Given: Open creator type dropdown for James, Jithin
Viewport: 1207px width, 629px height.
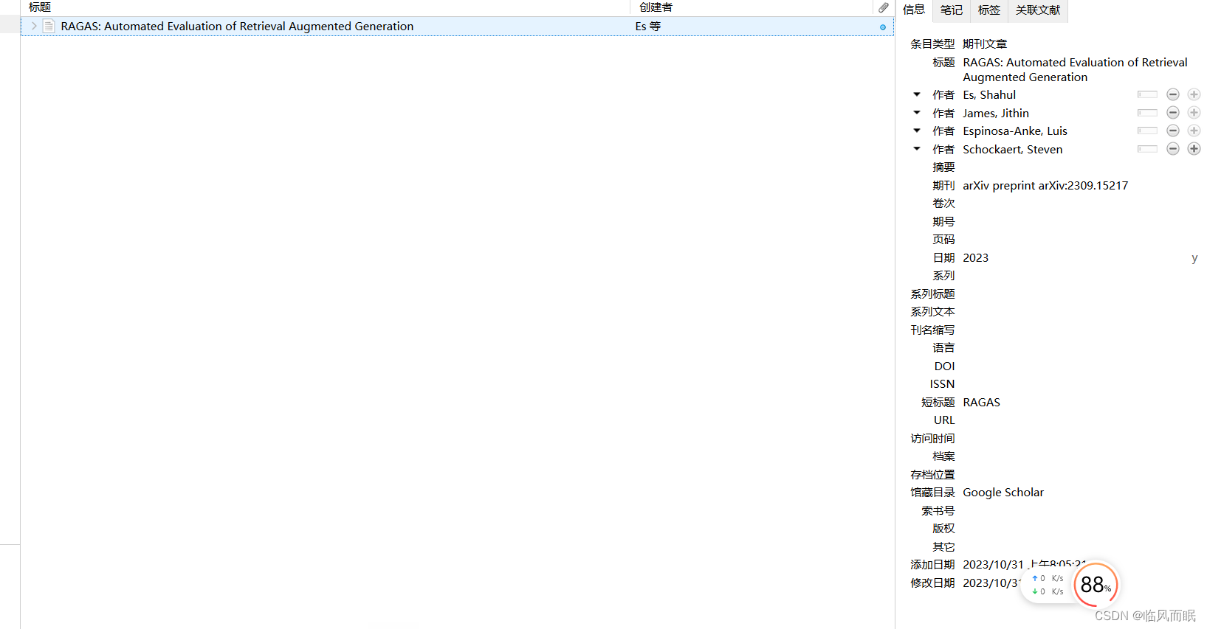Looking at the screenshot, I should 917,113.
